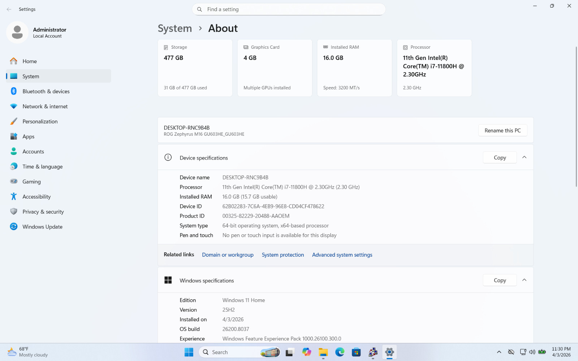
Task: Click the System breadcrumb link
Action: click(x=175, y=28)
